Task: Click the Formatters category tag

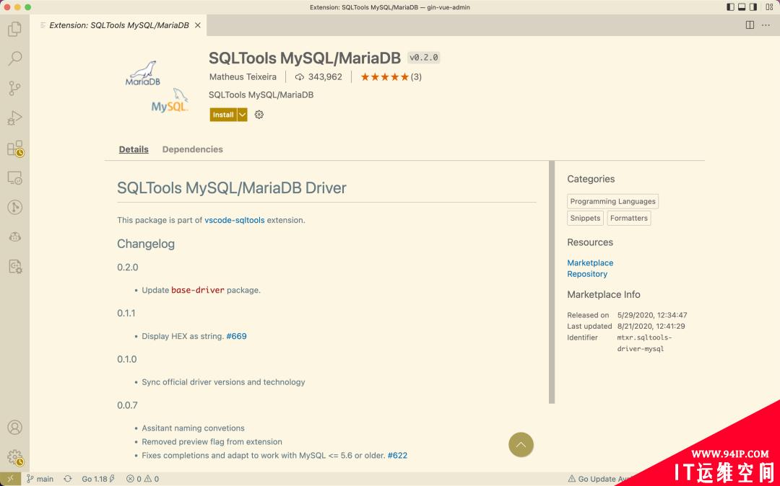Action: pyautogui.click(x=629, y=218)
